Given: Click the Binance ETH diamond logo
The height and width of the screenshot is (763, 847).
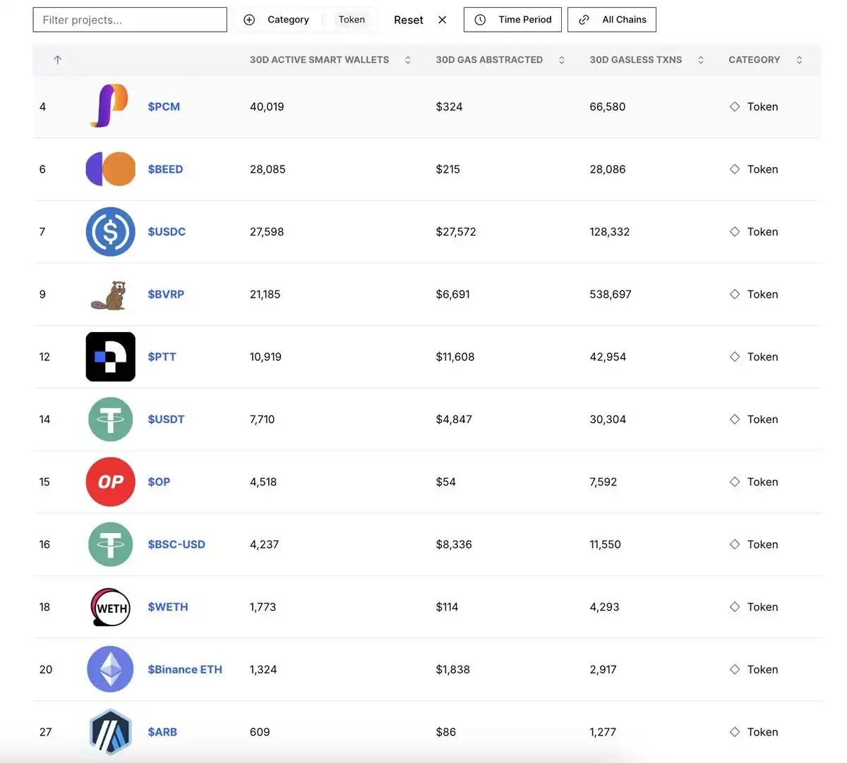Looking at the screenshot, I should (x=110, y=669).
